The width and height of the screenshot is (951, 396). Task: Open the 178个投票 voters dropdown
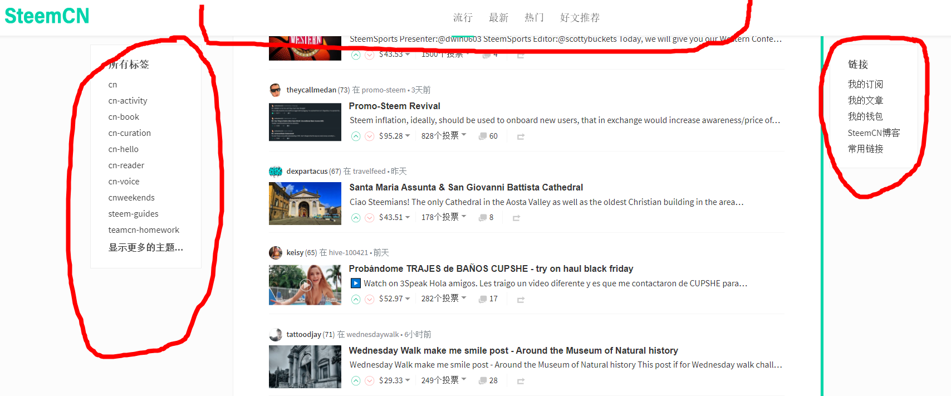point(444,217)
